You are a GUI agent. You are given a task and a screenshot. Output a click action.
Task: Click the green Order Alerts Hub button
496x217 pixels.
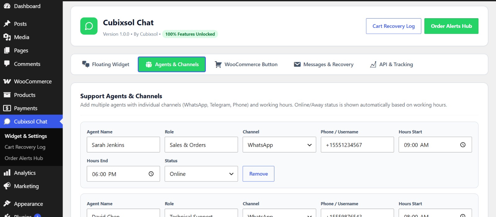[x=451, y=26]
